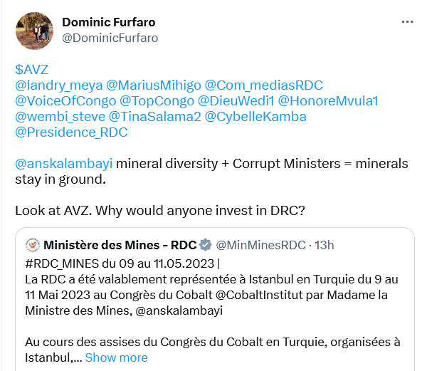This screenshot has height=371, width=427.
Task: Click Dominic Furfaro's profile avatar
Action: [x=32, y=29]
